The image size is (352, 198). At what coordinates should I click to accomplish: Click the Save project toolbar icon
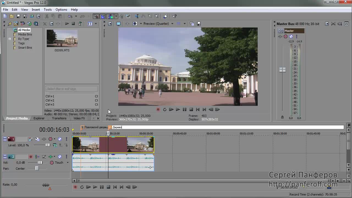(x=18, y=16)
